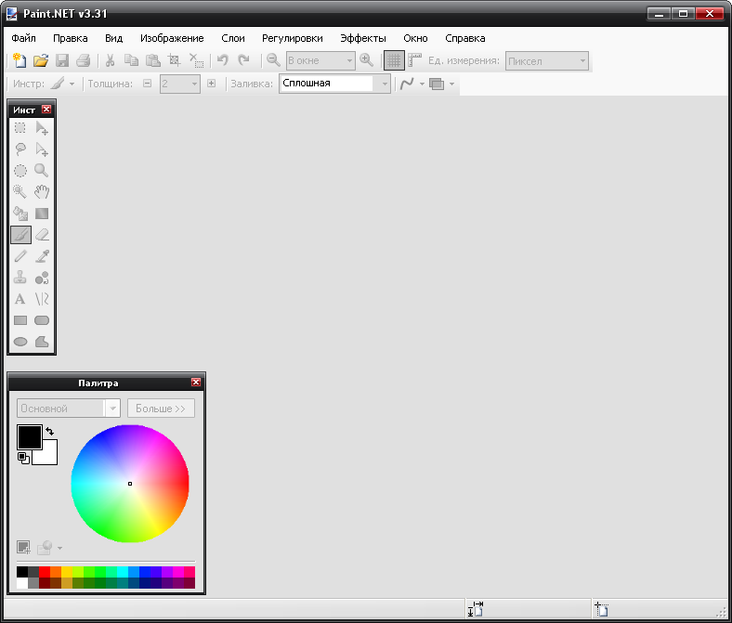732x623 pixels.
Task: Open the Слои menu
Action: click(x=233, y=38)
